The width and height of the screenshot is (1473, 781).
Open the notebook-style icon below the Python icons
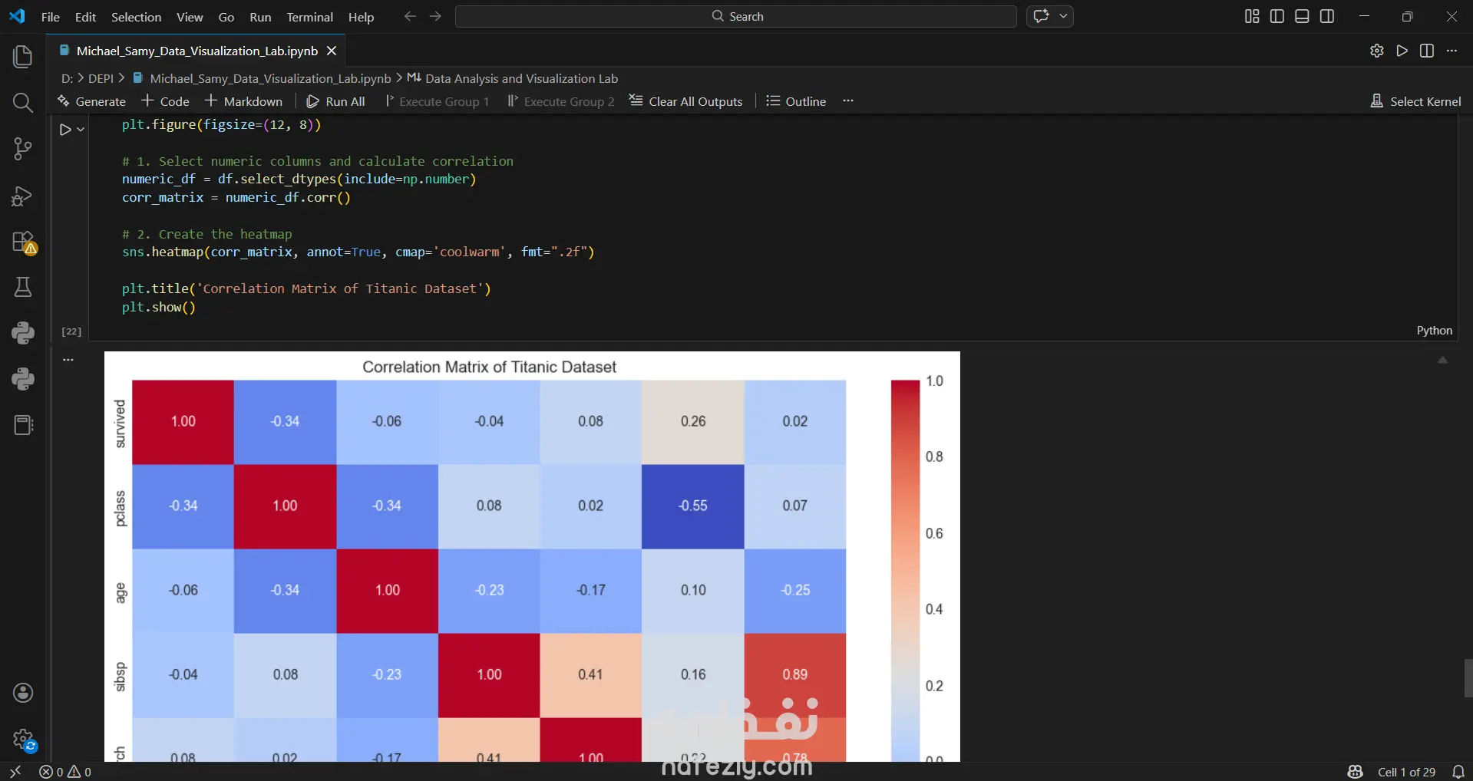coord(23,425)
